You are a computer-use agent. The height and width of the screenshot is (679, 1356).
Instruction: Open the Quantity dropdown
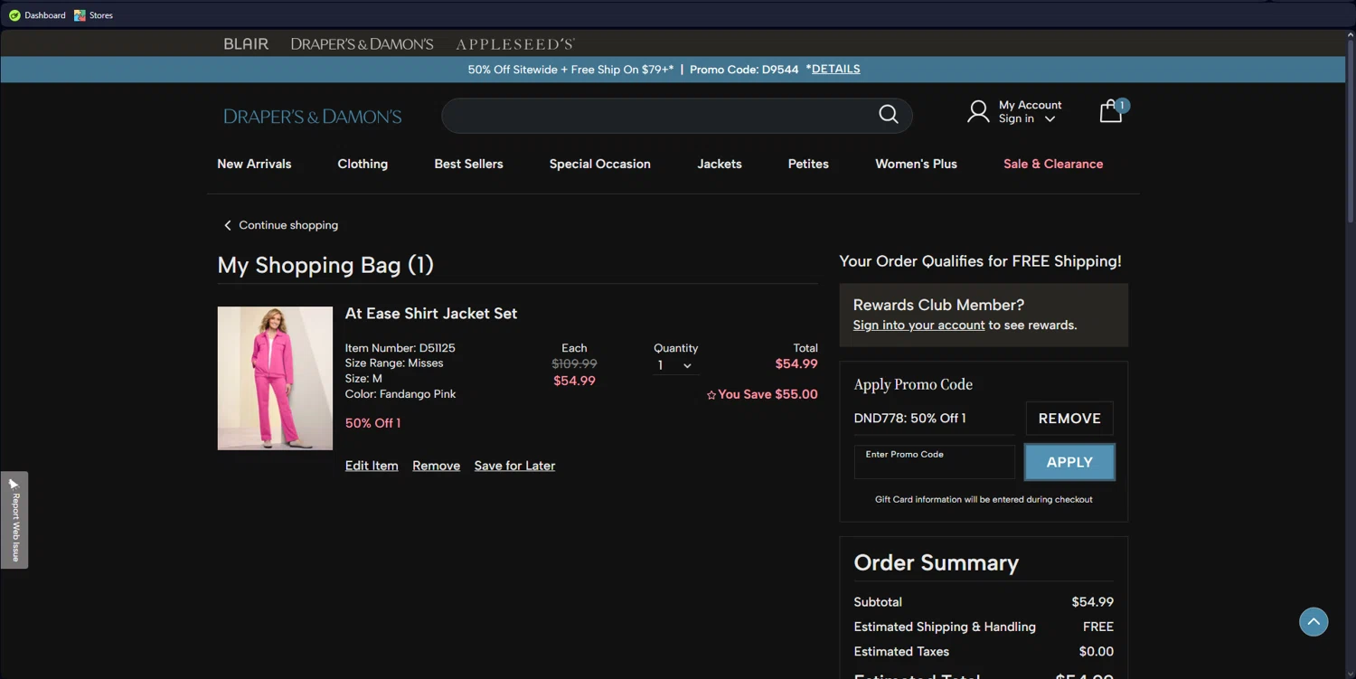(x=675, y=365)
